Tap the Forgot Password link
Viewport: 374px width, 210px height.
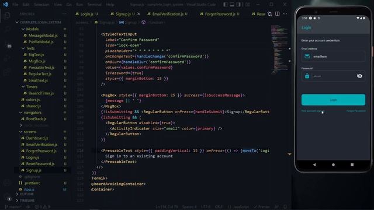point(356,111)
